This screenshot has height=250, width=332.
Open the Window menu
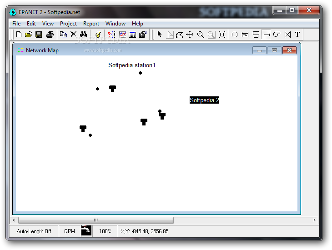(116, 24)
